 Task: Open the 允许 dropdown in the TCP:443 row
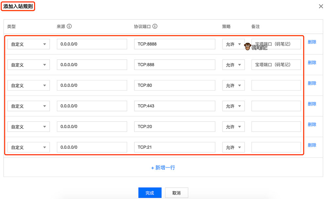point(233,106)
